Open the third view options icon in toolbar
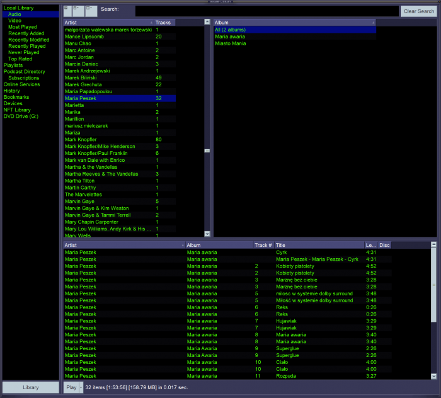441x398 pixels. click(x=91, y=11)
